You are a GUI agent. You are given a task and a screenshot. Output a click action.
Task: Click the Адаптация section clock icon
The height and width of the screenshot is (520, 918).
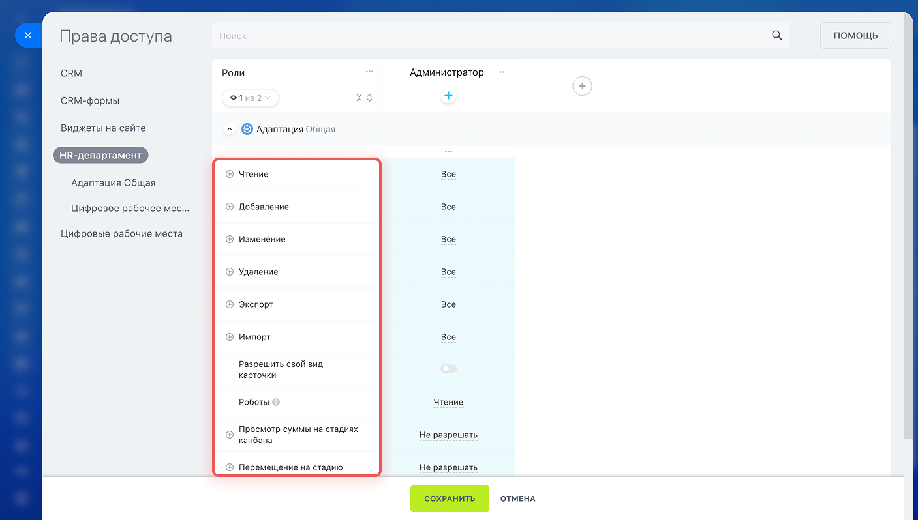tap(247, 129)
